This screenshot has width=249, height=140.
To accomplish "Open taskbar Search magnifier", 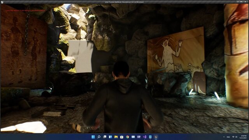I will [x=99, y=137].
